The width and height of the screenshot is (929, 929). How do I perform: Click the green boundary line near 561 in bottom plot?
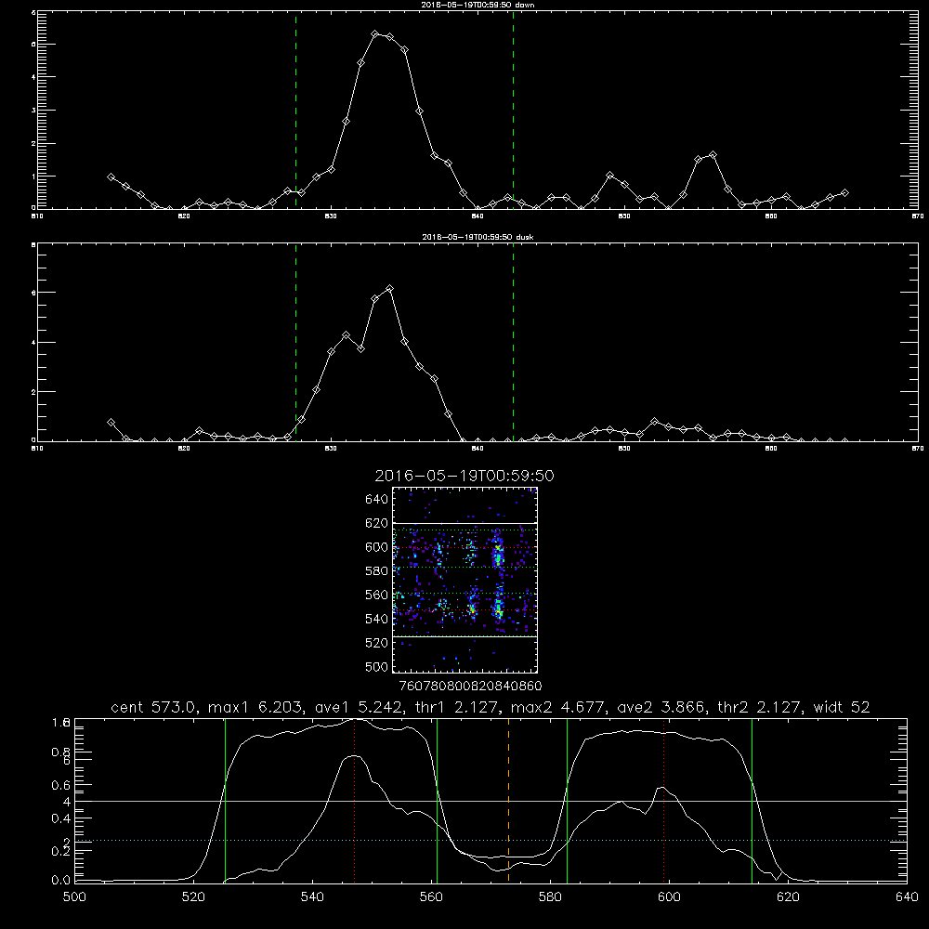point(438,800)
